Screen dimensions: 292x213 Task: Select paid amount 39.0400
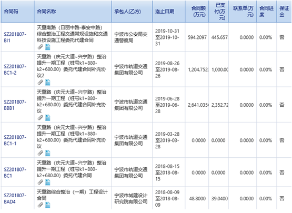(219, 199)
